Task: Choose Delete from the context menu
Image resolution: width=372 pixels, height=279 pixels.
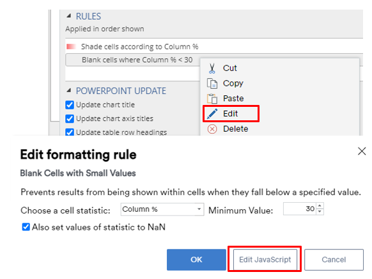Action: (236, 129)
